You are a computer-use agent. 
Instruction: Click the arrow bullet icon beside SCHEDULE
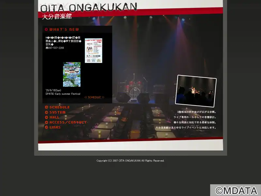point(46,107)
